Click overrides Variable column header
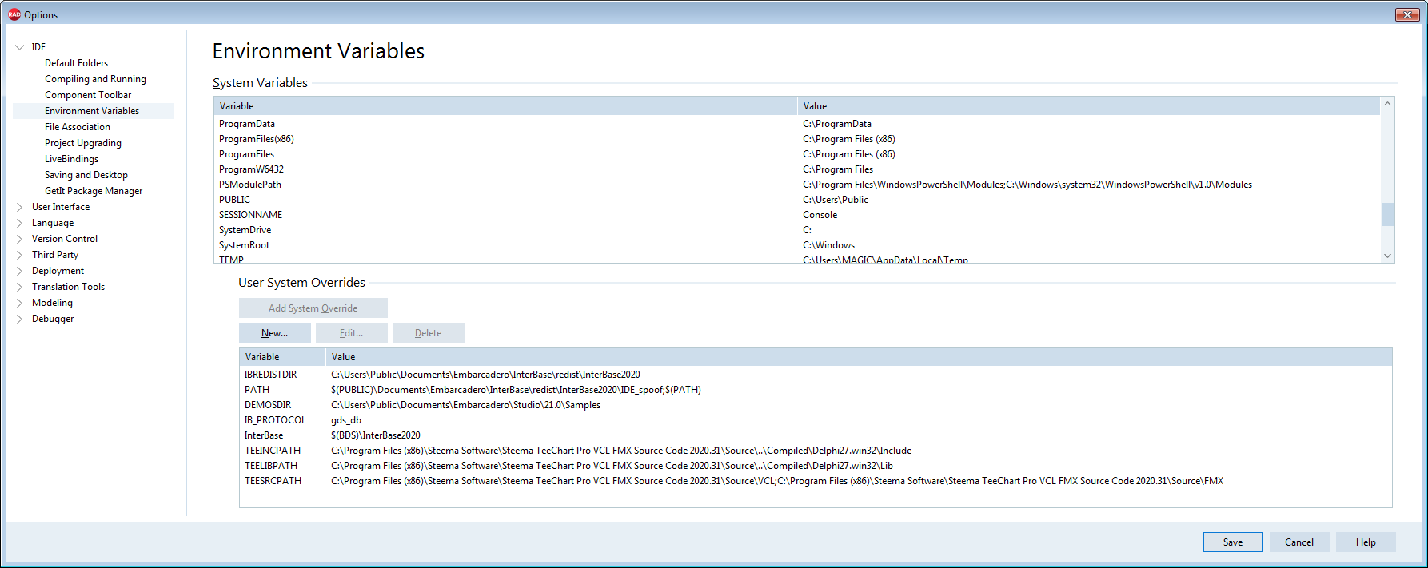This screenshot has width=1428, height=568. coord(283,357)
